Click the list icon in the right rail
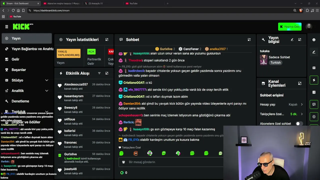 click(314, 92)
